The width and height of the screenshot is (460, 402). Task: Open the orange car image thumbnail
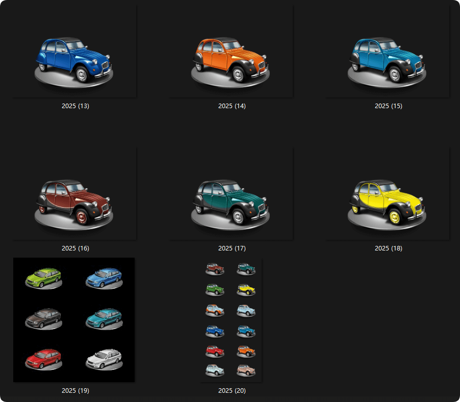coord(231,51)
